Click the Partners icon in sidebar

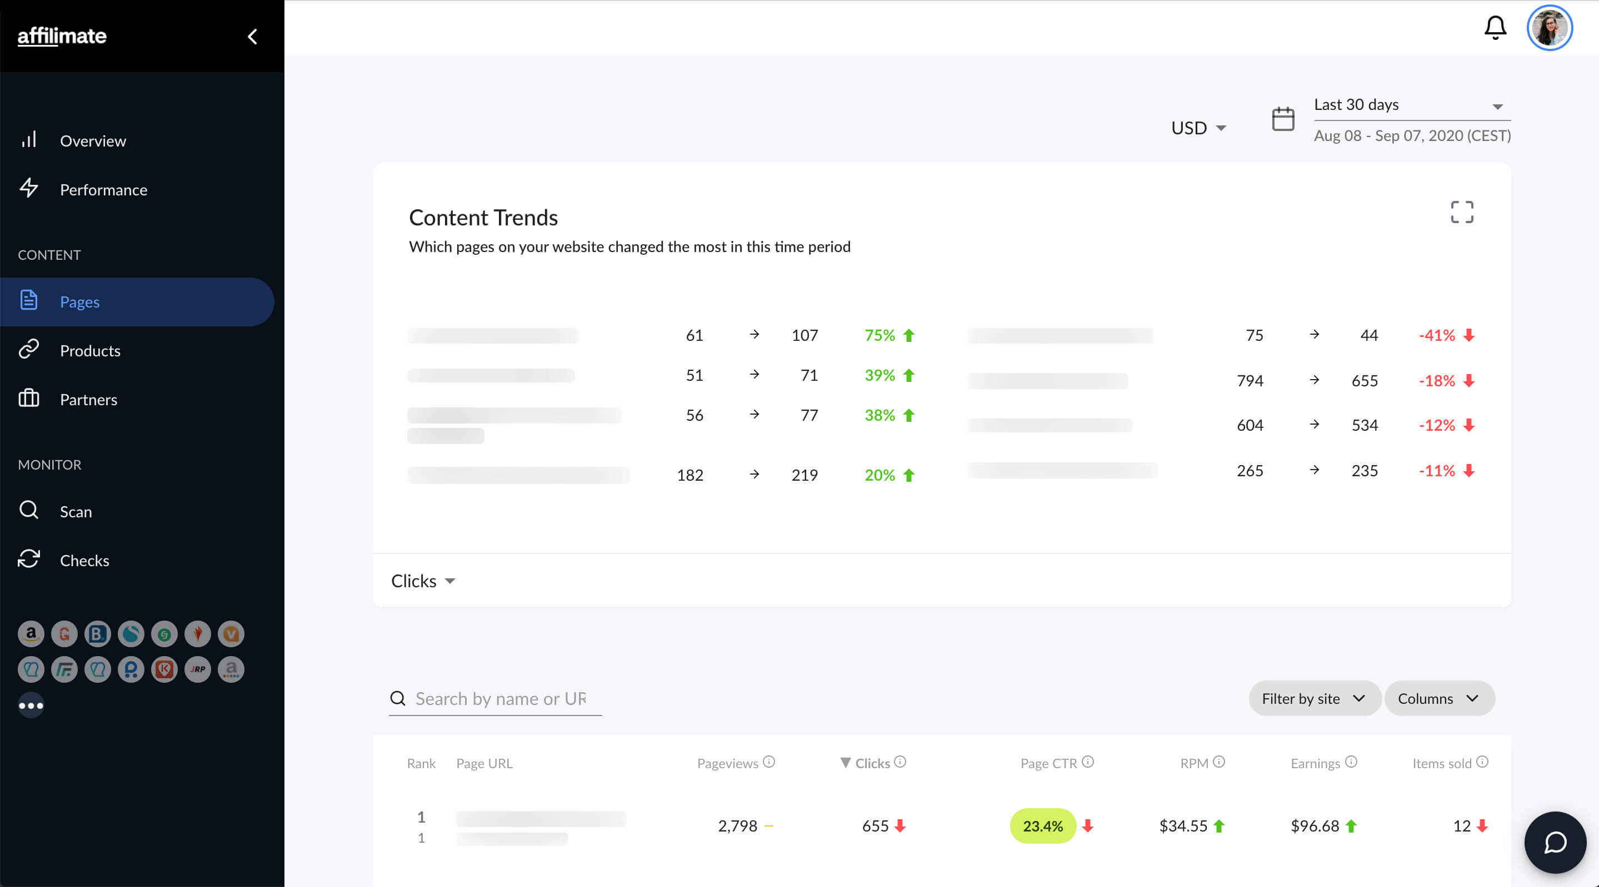point(29,399)
